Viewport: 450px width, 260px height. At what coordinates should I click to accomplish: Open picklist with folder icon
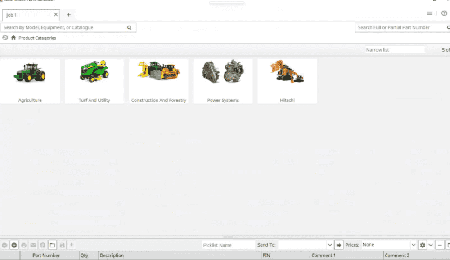click(x=53, y=245)
